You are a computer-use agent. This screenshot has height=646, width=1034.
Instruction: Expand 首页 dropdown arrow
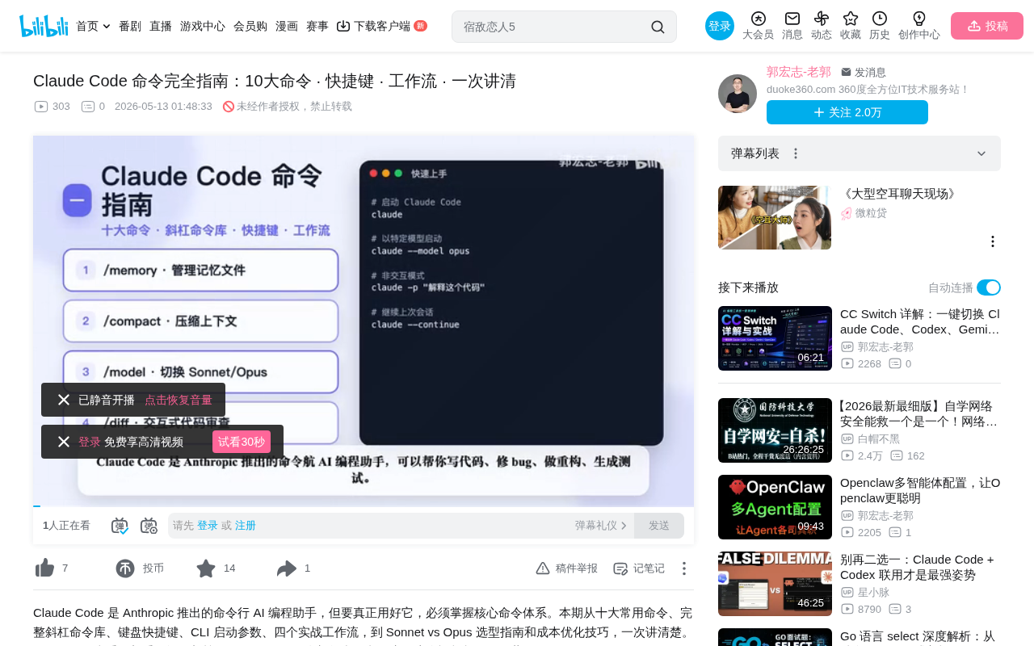click(107, 27)
